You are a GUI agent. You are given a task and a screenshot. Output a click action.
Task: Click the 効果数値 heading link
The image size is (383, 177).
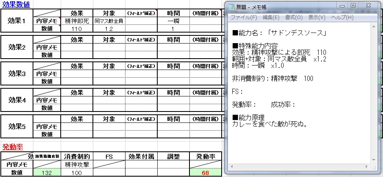[x=16, y=4]
